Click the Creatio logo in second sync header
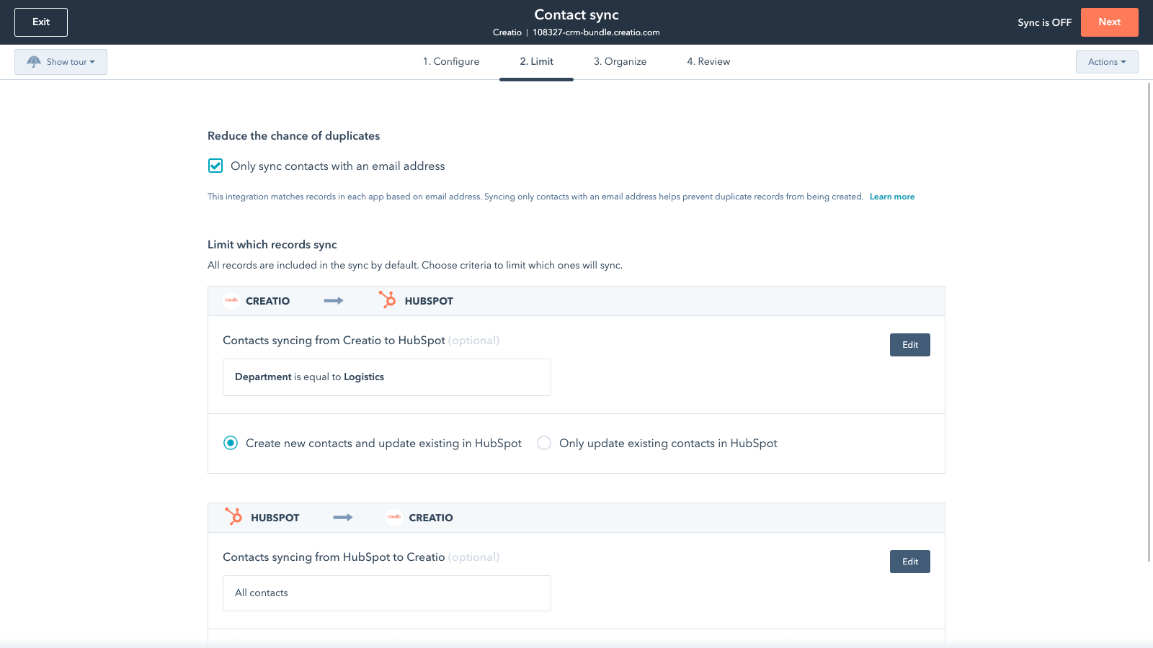This screenshot has width=1153, height=648. (394, 517)
